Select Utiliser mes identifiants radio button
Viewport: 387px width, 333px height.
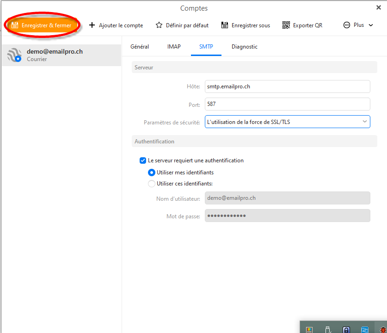(152, 173)
